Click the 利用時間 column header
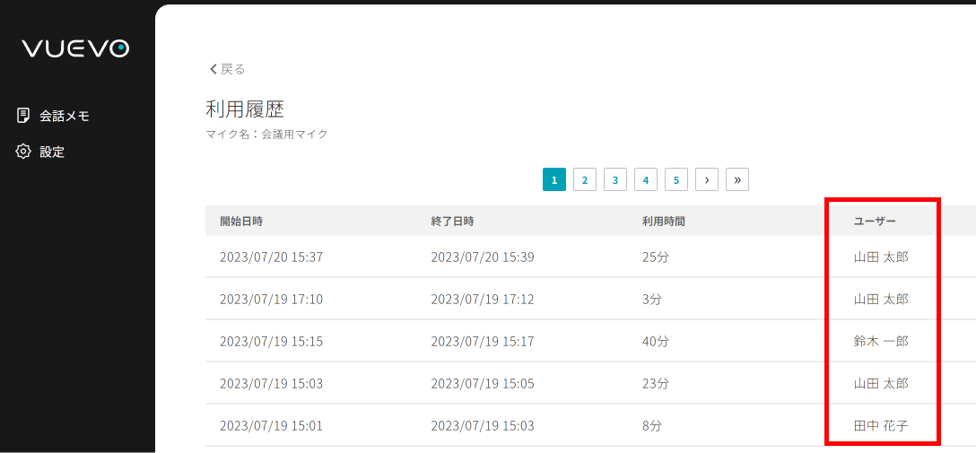Viewport: 976px width, 453px height. point(664,221)
